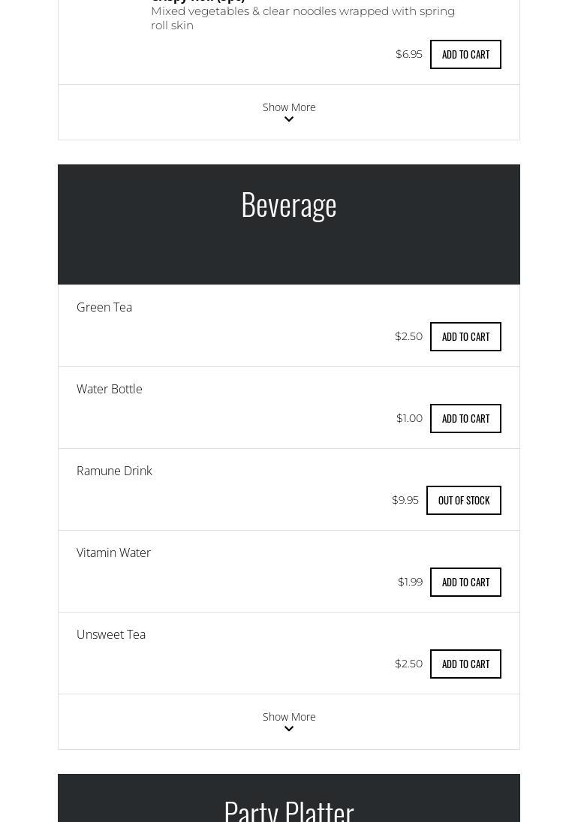This screenshot has width=578, height=822.
Task: Click the $2.50 price for Green Tea
Action: (x=409, y=336)
